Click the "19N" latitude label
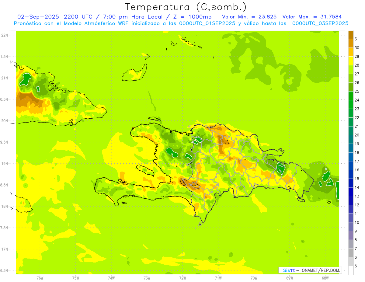This screenshot has height=282, width=365. (5, 164)
